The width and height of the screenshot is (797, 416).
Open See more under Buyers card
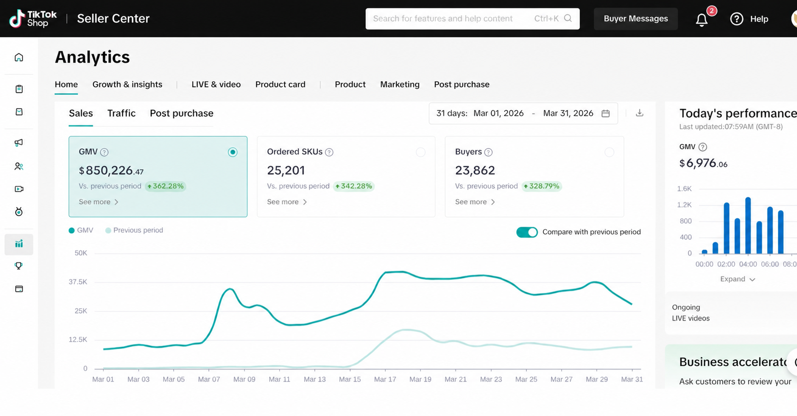tap(475, 202)
